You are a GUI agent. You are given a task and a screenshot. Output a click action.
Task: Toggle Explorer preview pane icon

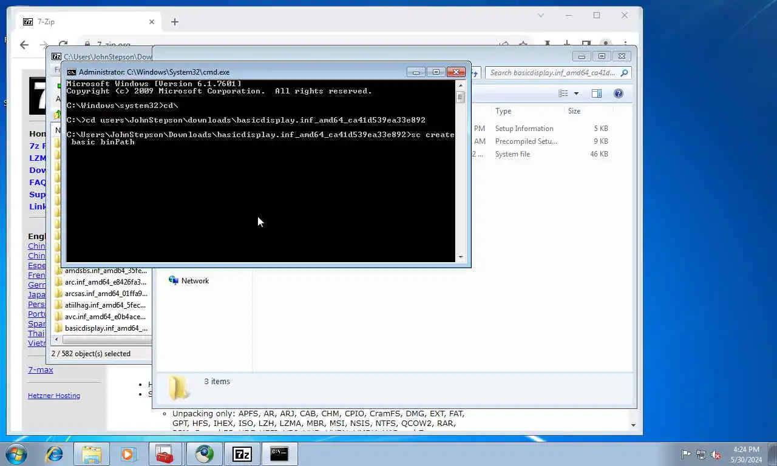coord(597,93)
